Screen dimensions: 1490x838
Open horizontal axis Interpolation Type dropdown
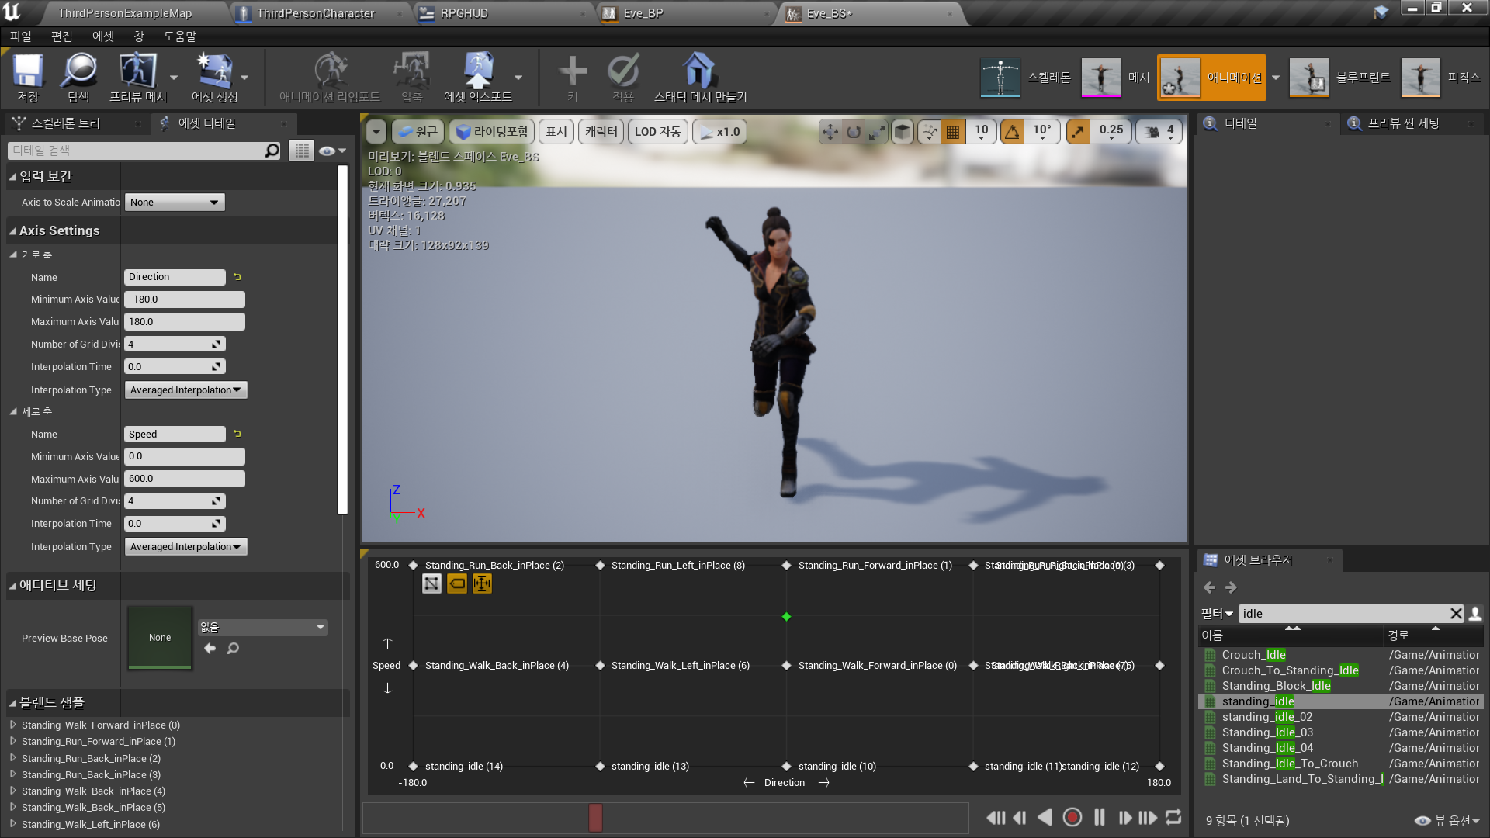(185, 390)
